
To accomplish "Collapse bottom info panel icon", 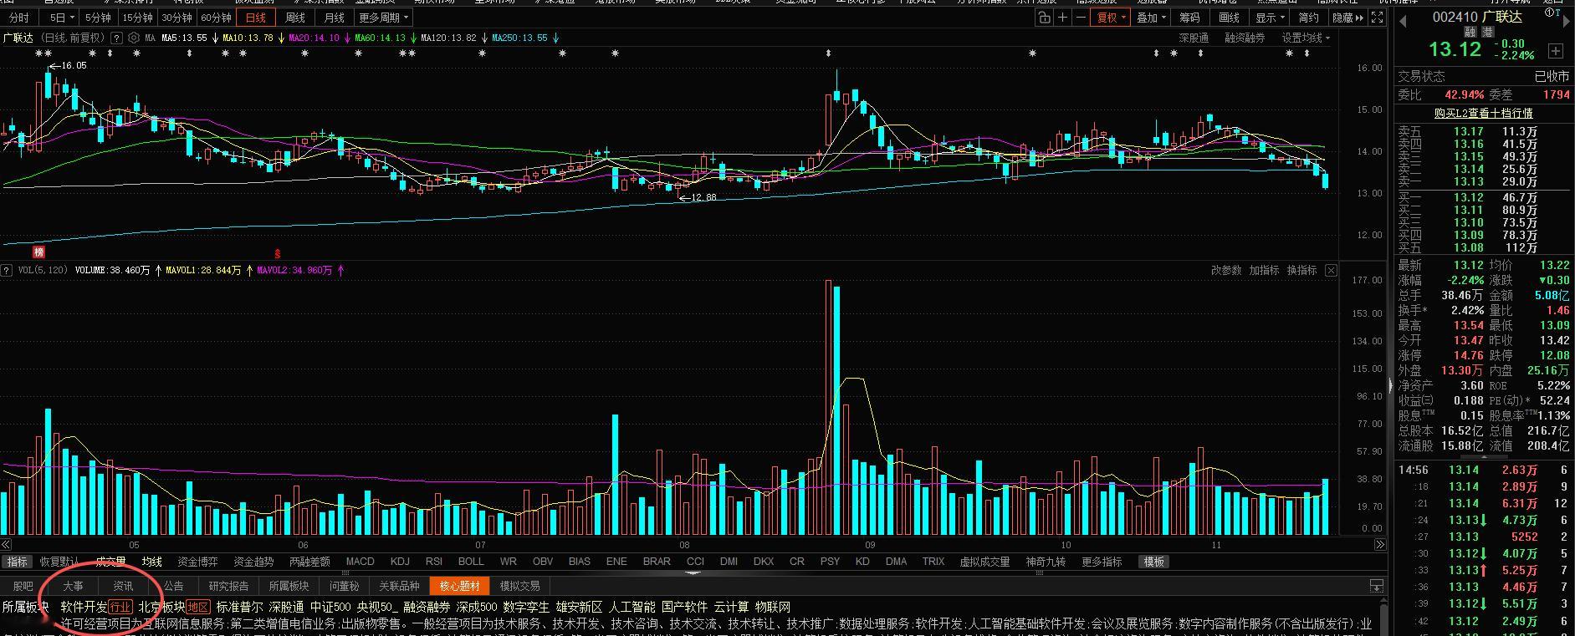I will (x=1376, y=586).
